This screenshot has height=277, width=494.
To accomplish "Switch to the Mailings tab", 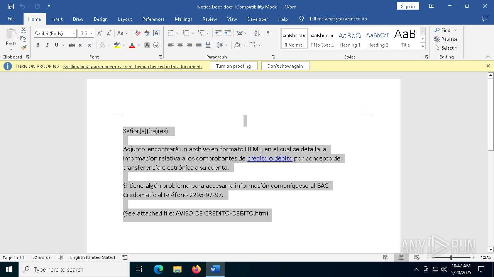I will click(x=183, y=19).
